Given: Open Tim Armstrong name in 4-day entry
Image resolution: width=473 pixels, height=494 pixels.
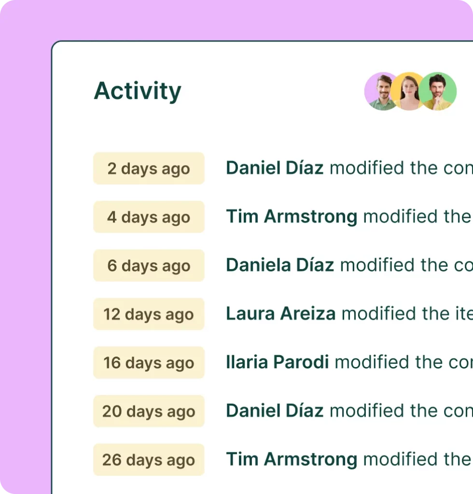Looking at the screenshot, I should point(292,217).
